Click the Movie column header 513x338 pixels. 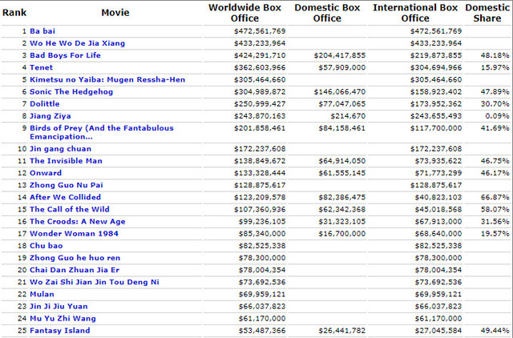(x=115, y=13)
